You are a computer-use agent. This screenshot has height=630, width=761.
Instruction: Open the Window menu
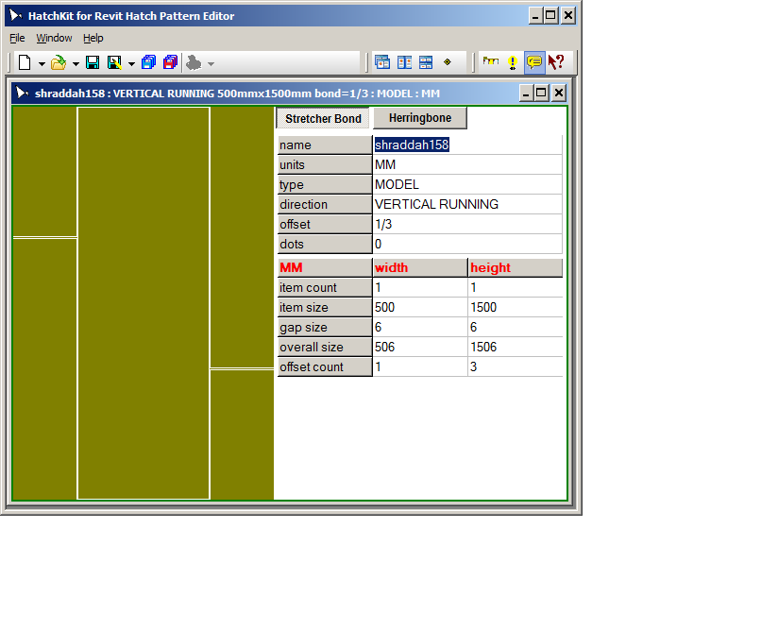click(x=54, y=38)
